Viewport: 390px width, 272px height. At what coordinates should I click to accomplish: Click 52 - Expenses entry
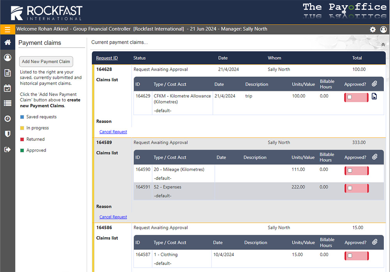coord(167,187)
